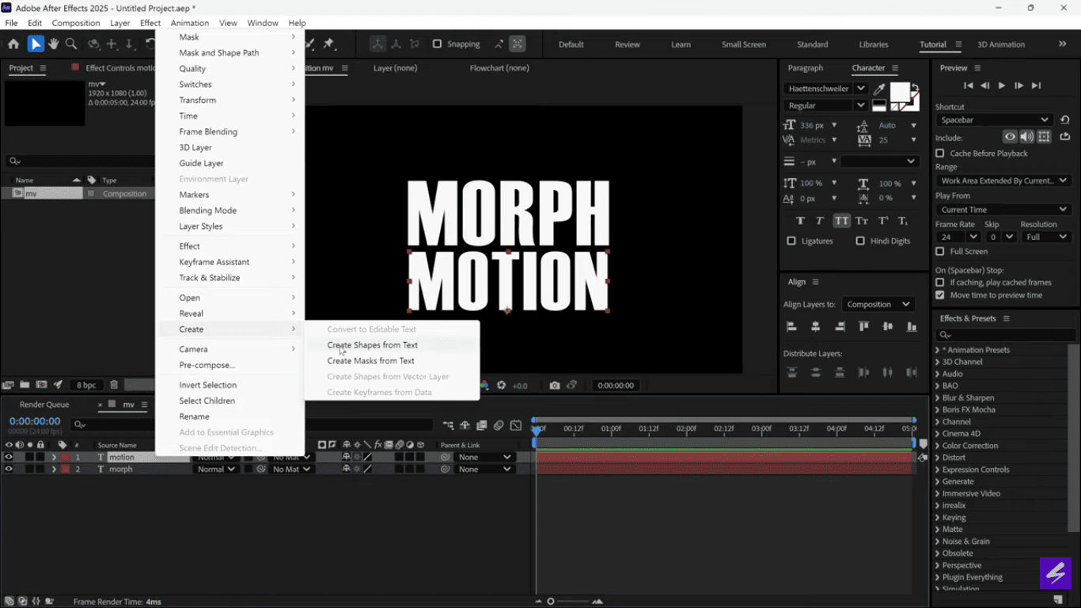Screen dimensions: 1081x608
Task: Expand the Blur & Sharpen category
Action: pyautogui.click(x=938, y=397)
